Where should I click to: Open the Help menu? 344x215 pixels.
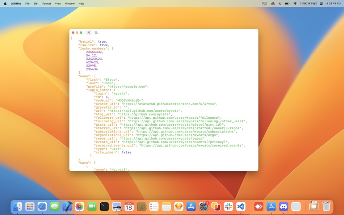click(x=81, y=4)
